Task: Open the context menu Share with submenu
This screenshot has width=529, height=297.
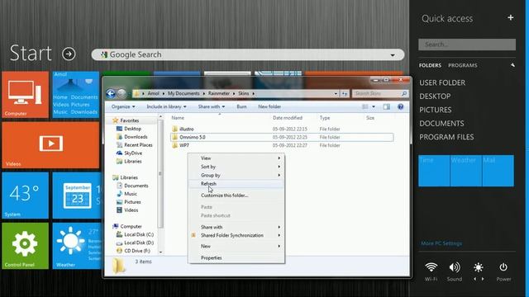Action: click(236, 227)
